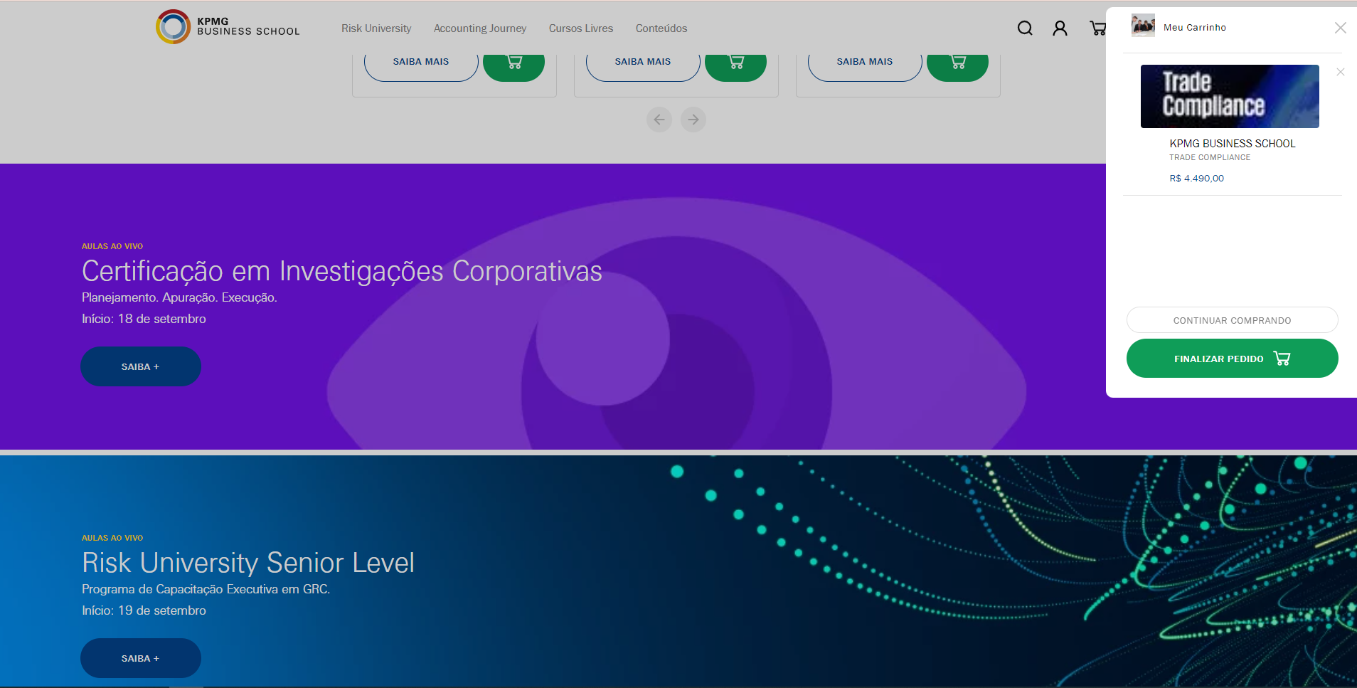Click FINALIZAR PEDIDO to checkout
Viewport: 1357px width, 688px height.
(x=1233, y=359)
